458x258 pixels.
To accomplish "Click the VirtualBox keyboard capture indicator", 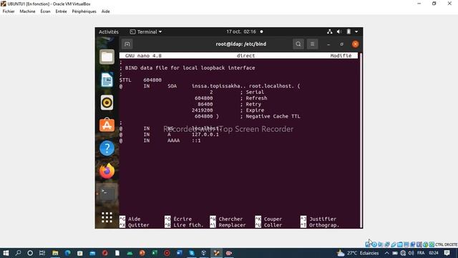I will pyautogui.click(x=432, y=244).
